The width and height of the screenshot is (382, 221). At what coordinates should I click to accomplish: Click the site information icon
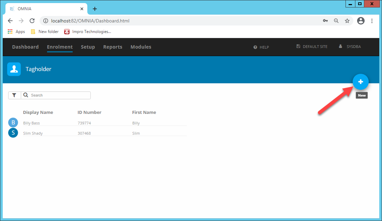(x=46, y=21)
